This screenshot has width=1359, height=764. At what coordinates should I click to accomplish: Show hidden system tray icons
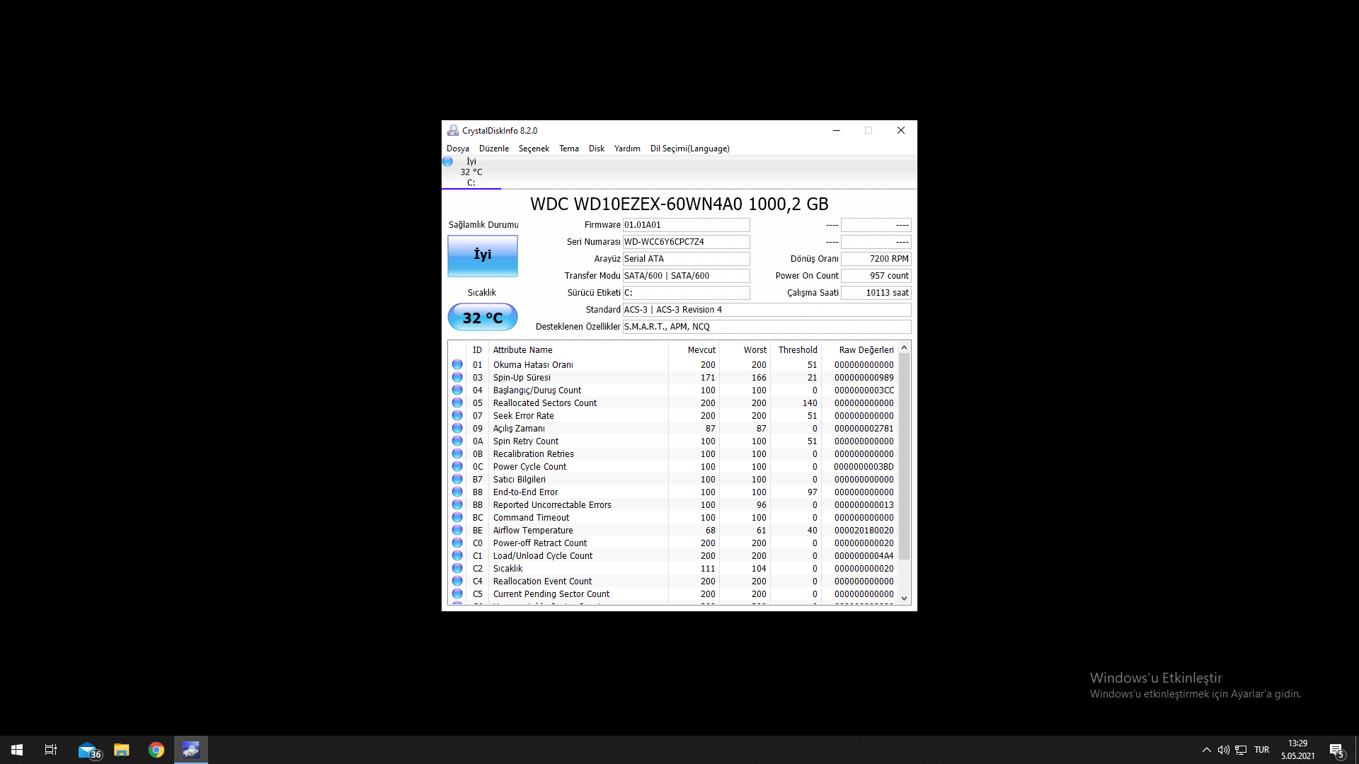click(x=1206, y=750)
